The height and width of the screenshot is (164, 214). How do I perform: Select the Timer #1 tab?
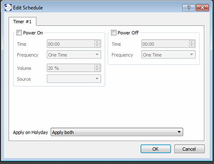22,22
